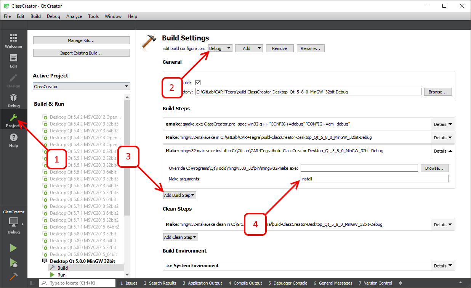Open Help mode question mark icon
The image size is (471, 288).
click(x=13, y=140)
